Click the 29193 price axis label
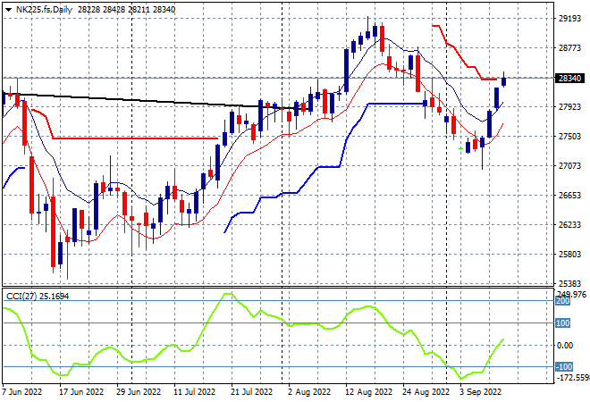 click(x=569, y=19)
